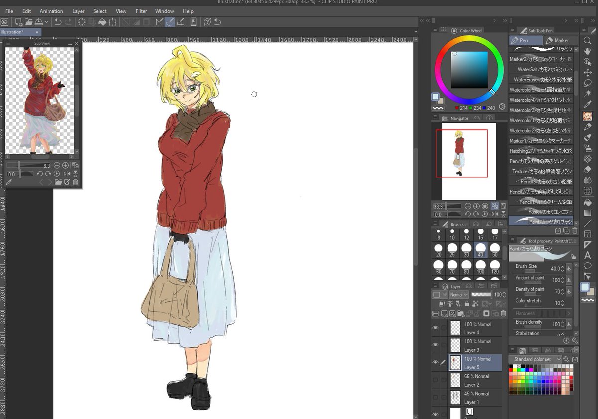Select the Zoom magnifier tool

point(588,41)
